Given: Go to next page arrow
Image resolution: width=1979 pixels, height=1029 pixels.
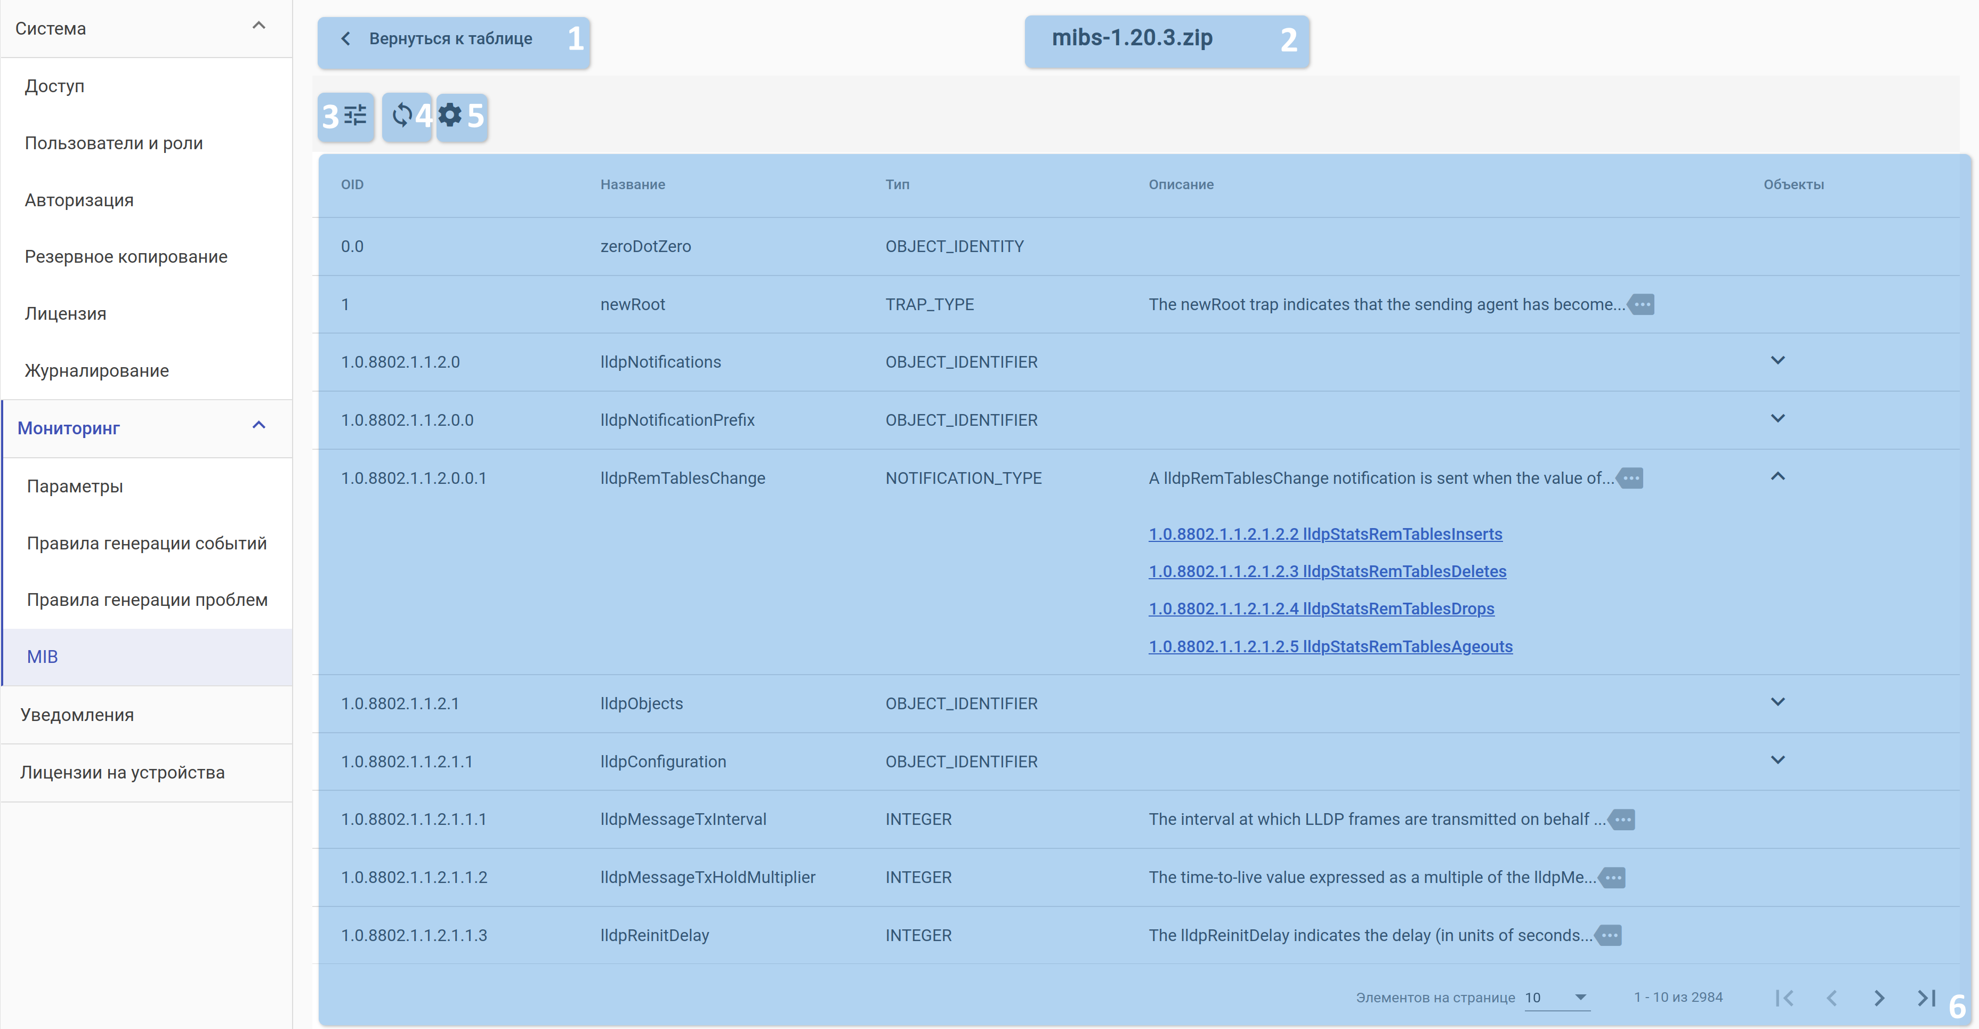Looking at the screenshot, I should tap(1878, 998).
